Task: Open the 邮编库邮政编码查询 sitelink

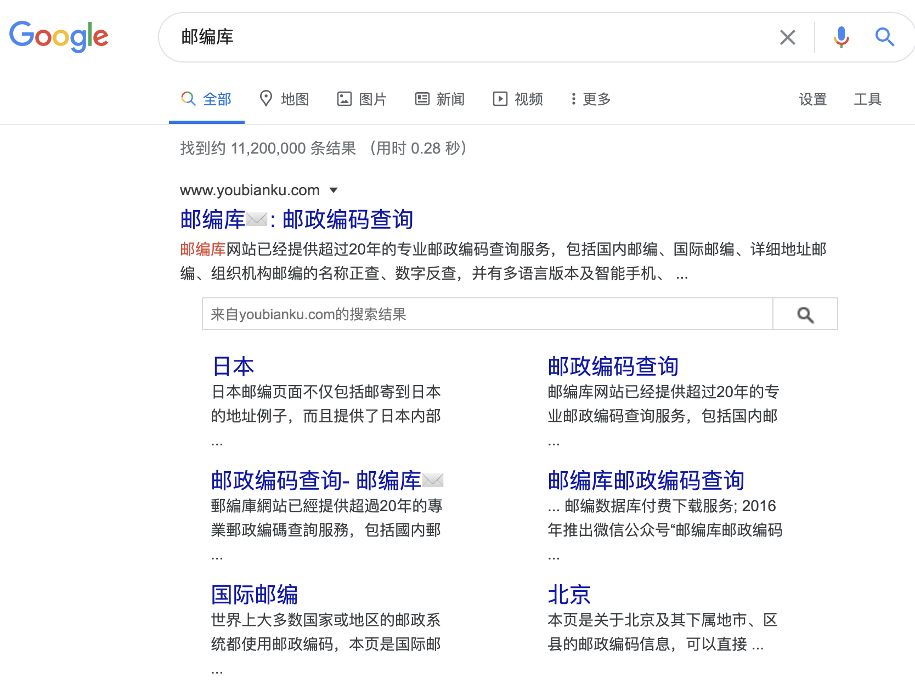Action: [646, 480]
